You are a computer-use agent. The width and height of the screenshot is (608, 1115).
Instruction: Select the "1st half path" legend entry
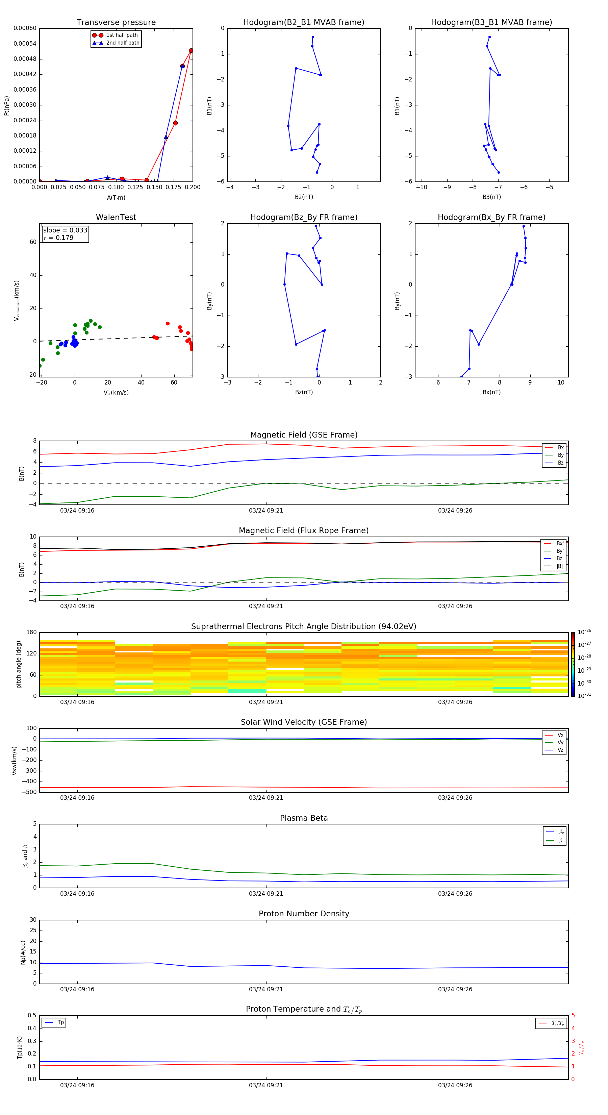[115, 35]
